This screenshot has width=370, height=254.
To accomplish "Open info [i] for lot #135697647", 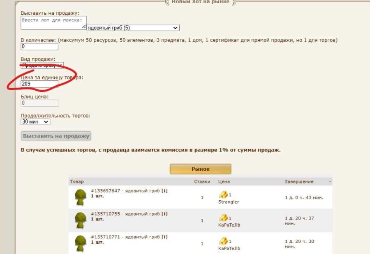I will 164,191.
